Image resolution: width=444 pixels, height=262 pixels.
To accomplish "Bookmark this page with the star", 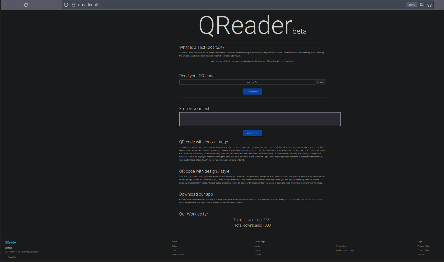I will (429, 5).
